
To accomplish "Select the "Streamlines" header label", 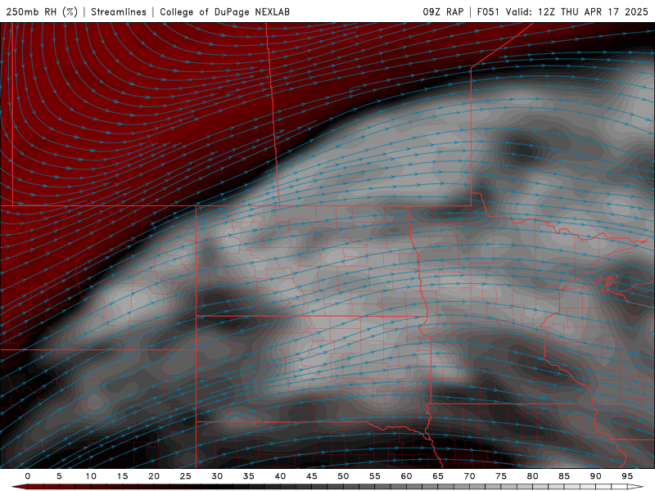I will pyautogui.click(x=119, y=11).
